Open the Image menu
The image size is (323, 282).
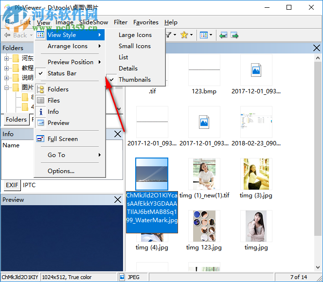coord(65,22)
